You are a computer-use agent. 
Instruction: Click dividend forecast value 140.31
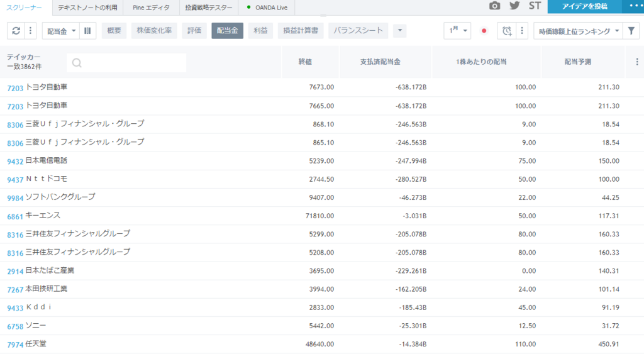[609, 271]
